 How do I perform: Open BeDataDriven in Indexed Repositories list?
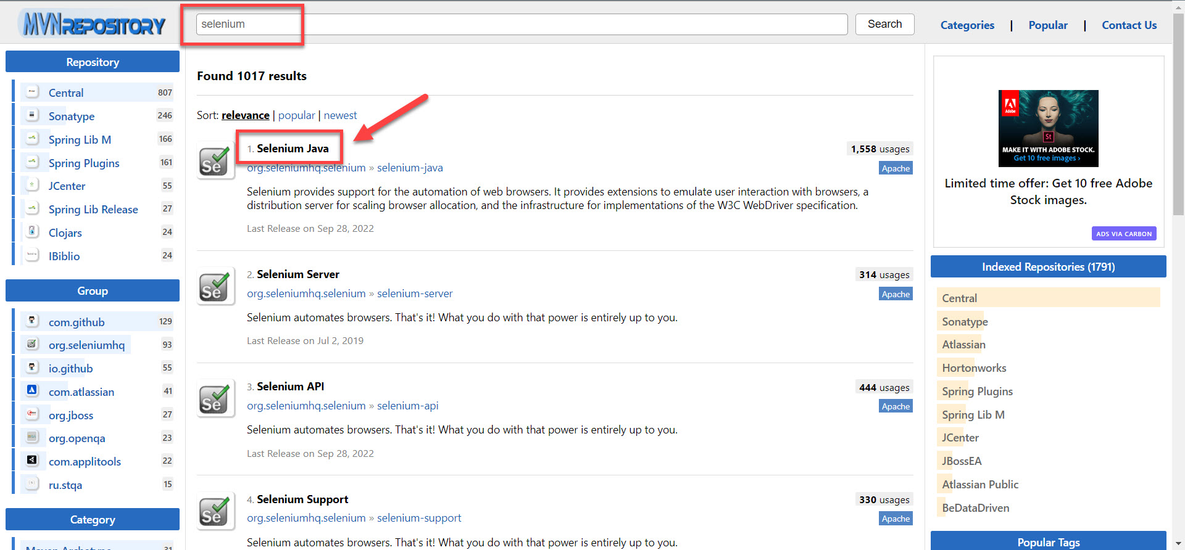click(x=976, y=508)
